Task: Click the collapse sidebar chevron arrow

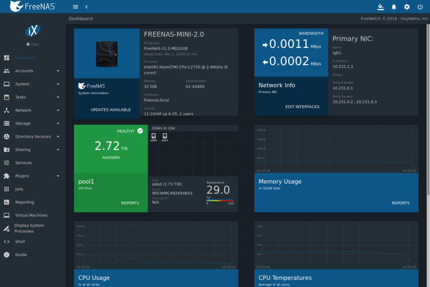Action: pos(87,7)
